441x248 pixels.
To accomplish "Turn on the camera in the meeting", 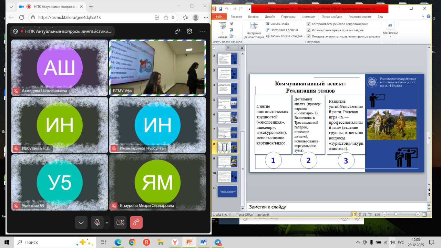I will tap(120, 223).
